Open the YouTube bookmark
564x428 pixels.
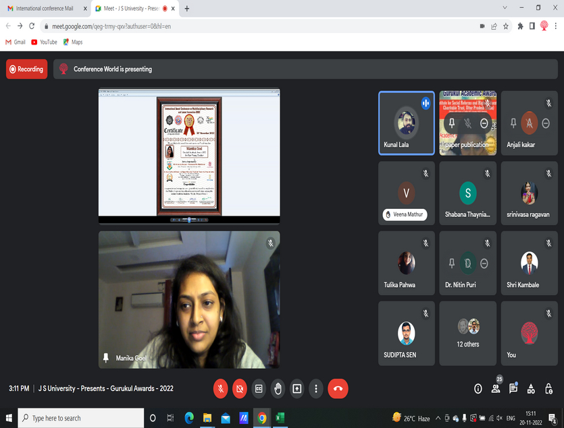45,42
